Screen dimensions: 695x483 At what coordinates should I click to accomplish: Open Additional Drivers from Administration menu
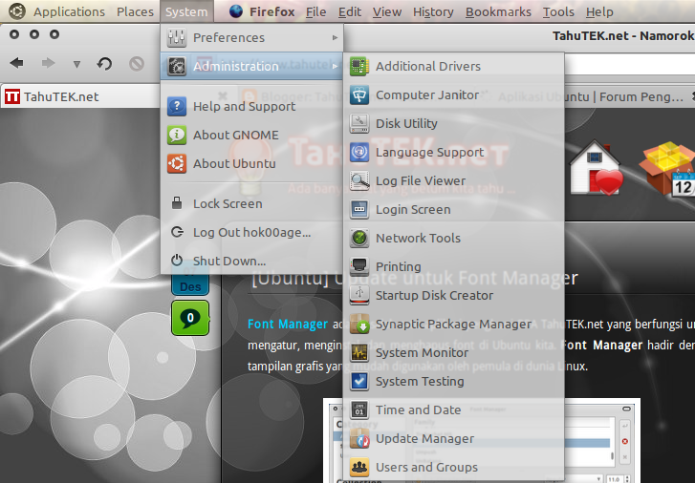click(427, 67)
